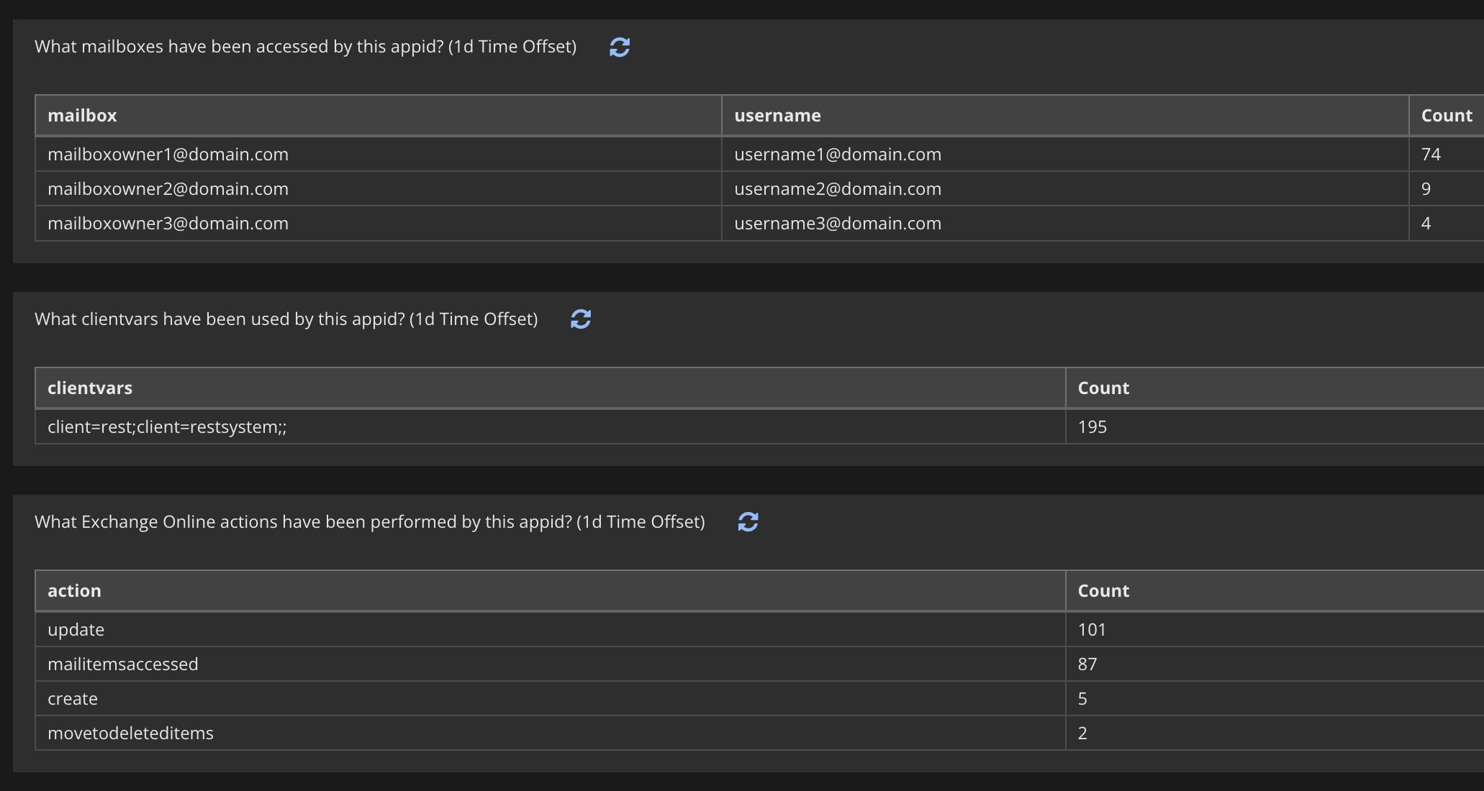Sort clientvars table by Count header

(1103, 388)
